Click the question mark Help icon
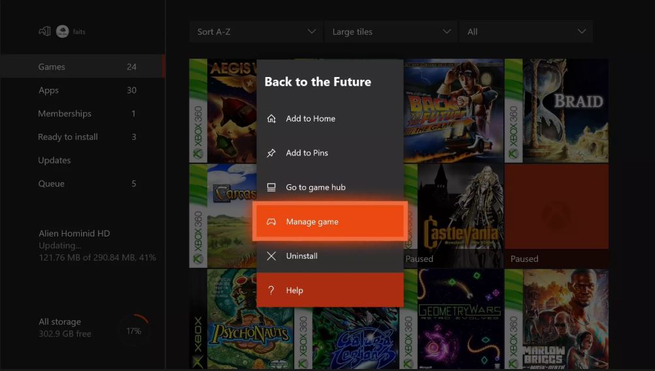This screenshot has width=655, height=371. [271, 290]
